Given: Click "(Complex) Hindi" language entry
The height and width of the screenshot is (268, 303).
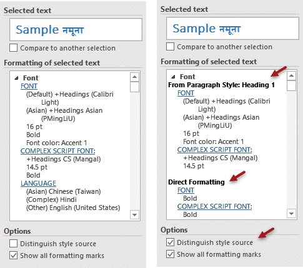Looking at the screenshot, I should 51,199.
